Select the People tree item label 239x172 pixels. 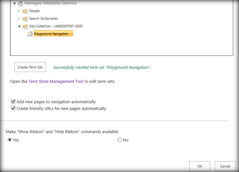pyautogui.click(x=35, y=11)
